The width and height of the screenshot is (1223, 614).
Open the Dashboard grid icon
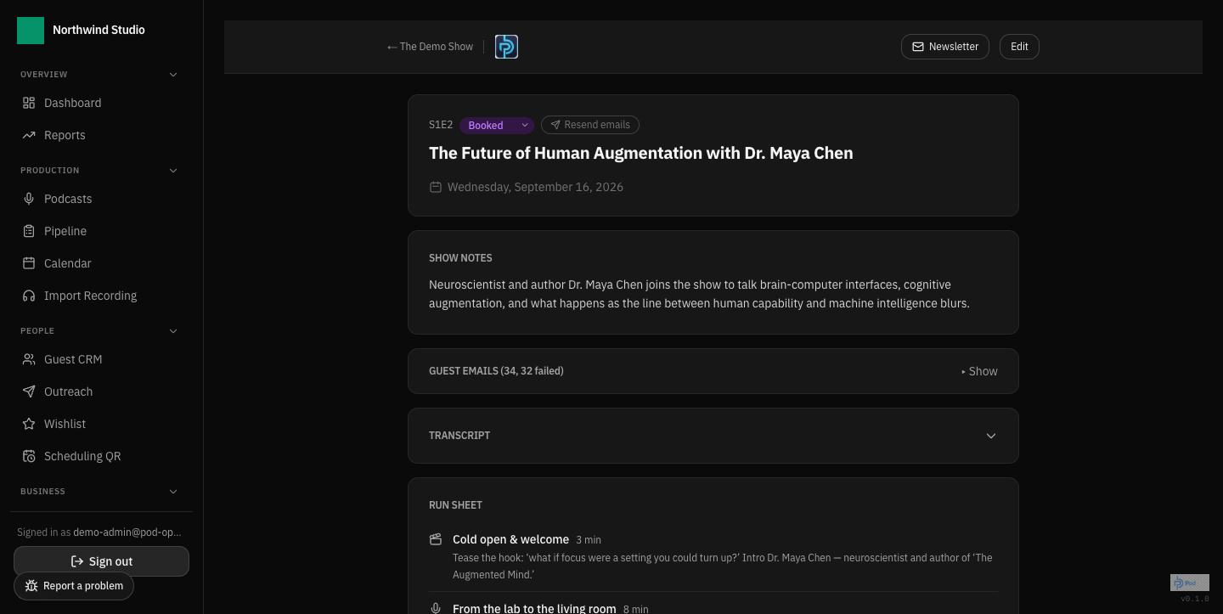(29, 103)
